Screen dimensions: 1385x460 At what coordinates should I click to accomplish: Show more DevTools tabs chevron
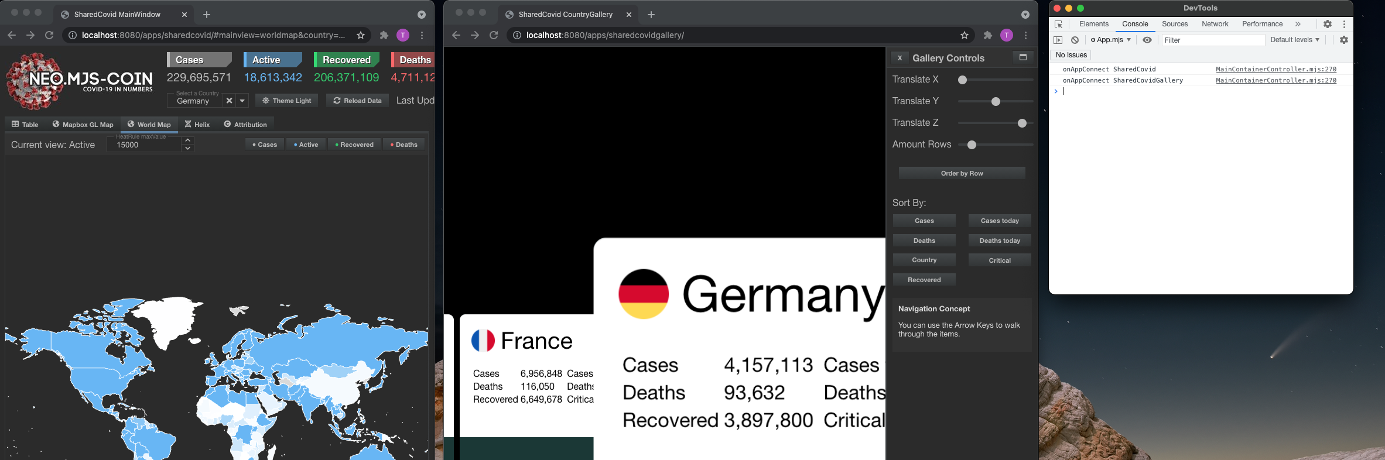point(1298,24)
